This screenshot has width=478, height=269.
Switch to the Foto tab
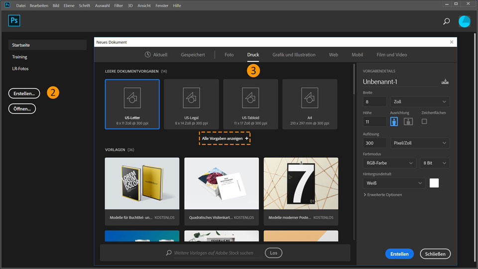(229, 55)
